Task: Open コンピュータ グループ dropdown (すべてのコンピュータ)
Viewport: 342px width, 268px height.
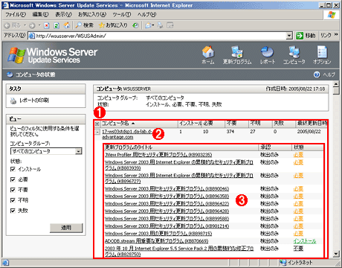Action: coord(46,151)
